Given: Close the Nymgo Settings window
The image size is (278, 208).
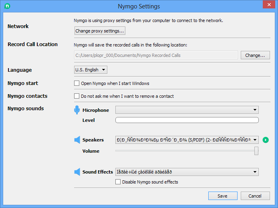Looking at the screenshot, I should (x=268, y=5).
